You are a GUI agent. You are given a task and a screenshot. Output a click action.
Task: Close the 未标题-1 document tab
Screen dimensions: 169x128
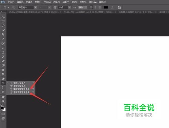(x=156, y=12)
